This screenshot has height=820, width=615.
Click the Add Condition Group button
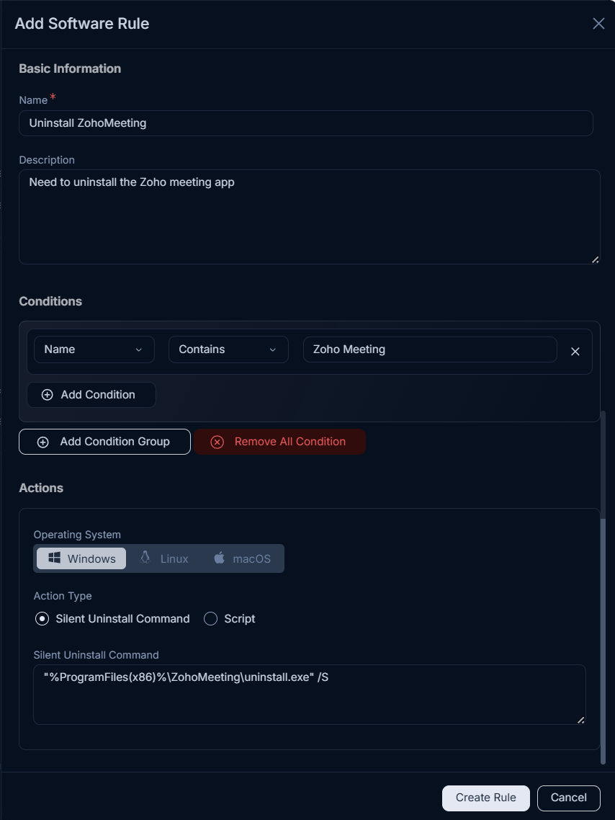(x=104, y=442)
